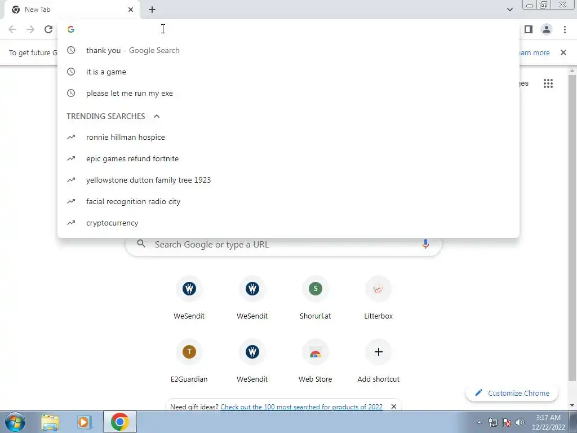Pick 'yellowstone dutton family tree 1923' suggestion

click(288, 180)
